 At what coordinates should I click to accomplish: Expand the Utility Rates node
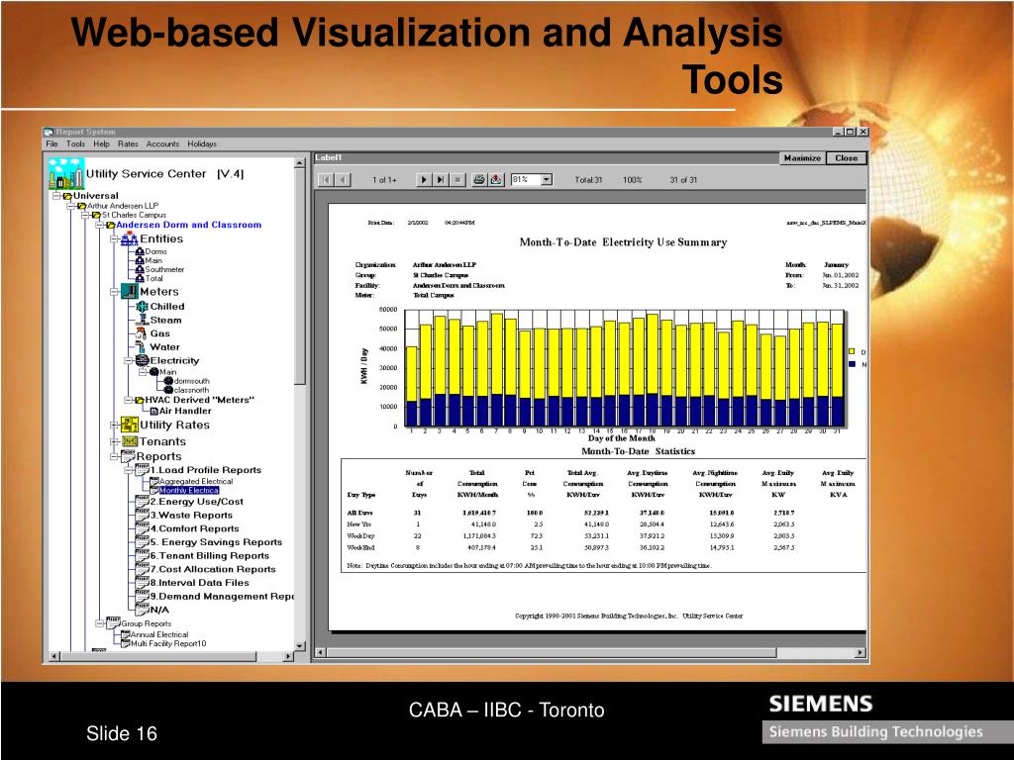tap(114, 426)
